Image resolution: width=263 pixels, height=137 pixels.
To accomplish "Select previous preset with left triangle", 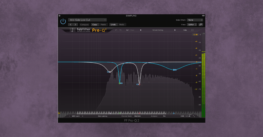I will coord(141,30).
